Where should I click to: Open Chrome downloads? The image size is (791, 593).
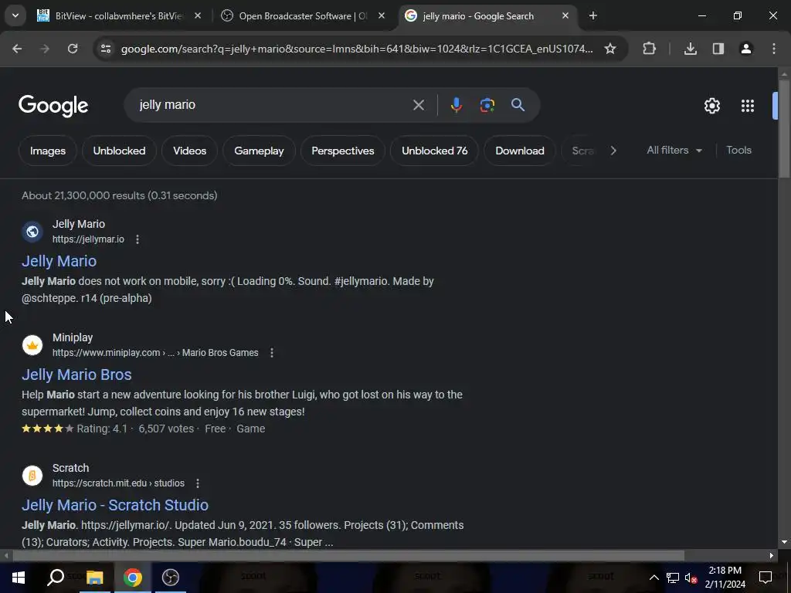tap(690, 49)
